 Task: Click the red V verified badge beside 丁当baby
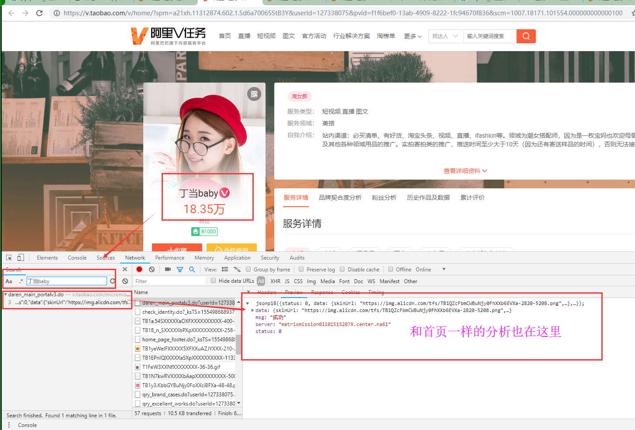[224, 193]
